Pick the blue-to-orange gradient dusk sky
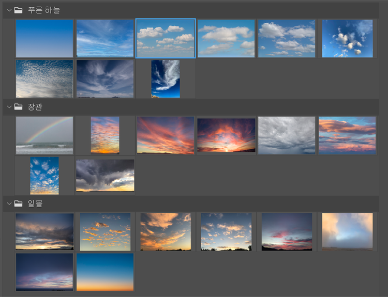This screenshot has height=297, width=388. pyautogui.click(x=105, y=272)
